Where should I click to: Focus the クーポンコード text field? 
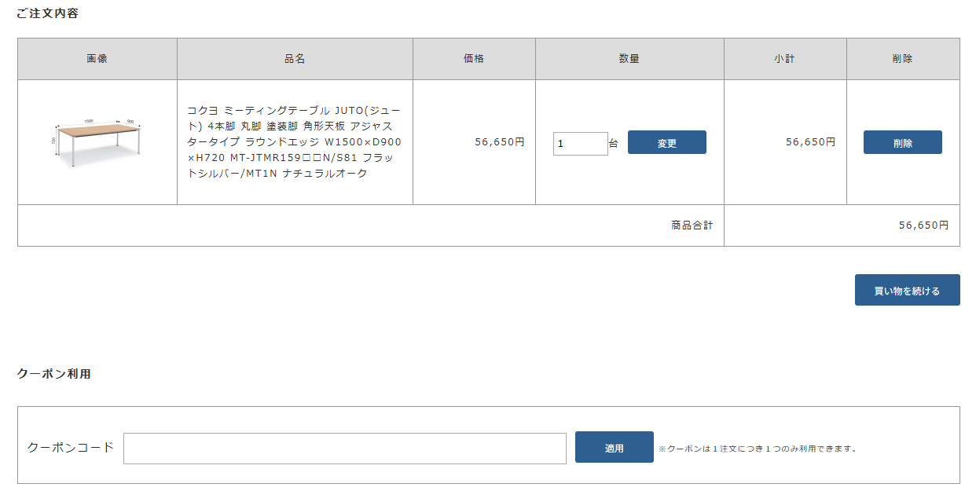344,449
